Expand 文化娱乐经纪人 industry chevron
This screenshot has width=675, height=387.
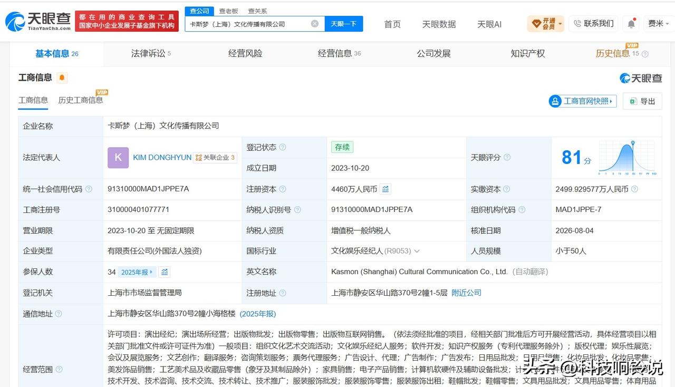pos(417,251)
